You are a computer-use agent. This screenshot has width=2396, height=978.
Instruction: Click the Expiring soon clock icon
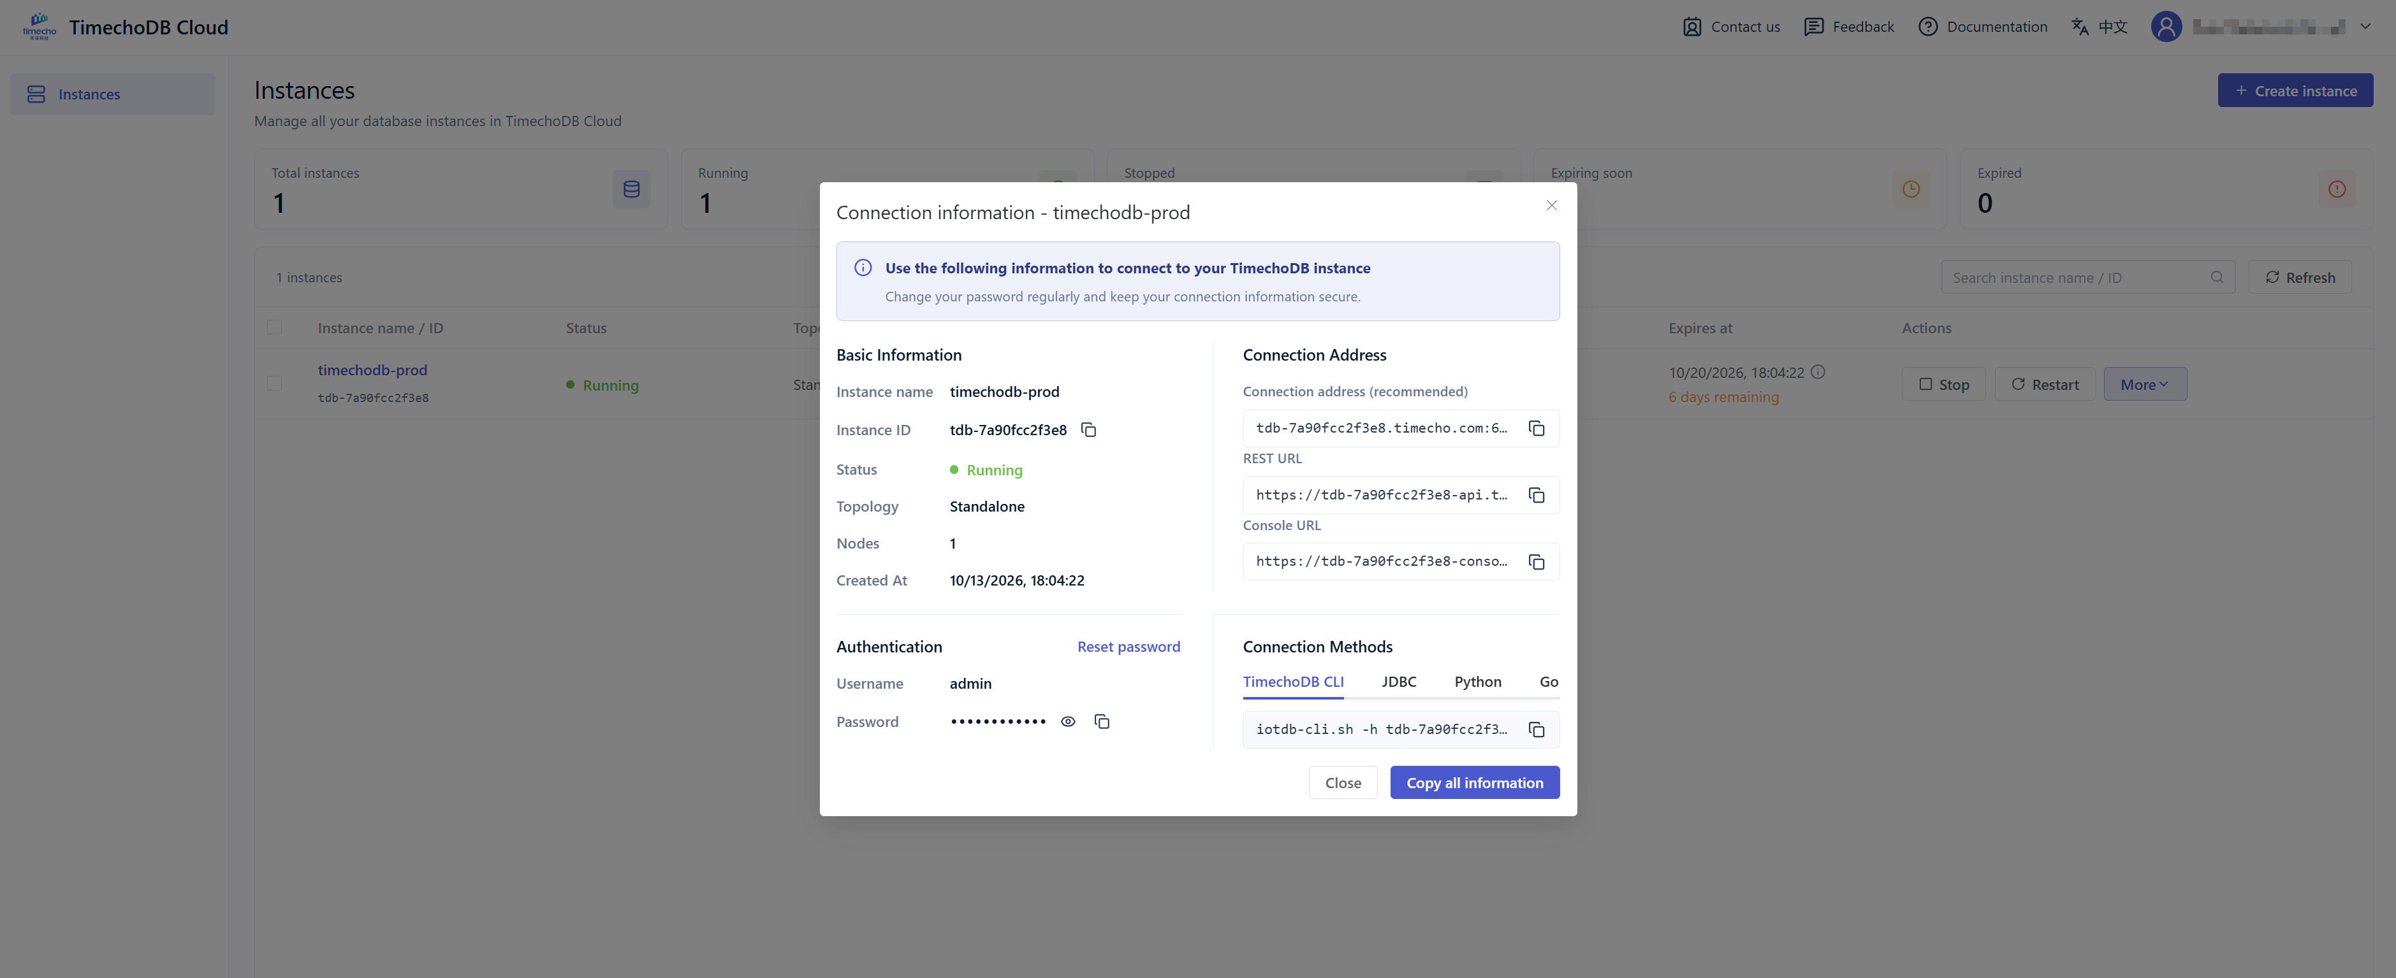coord(1910,190)
